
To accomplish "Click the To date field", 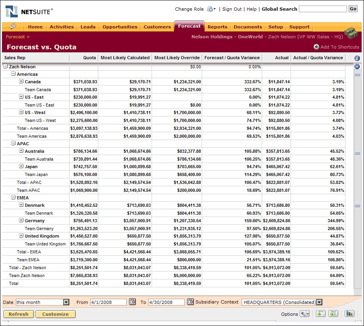I will 167,302.
